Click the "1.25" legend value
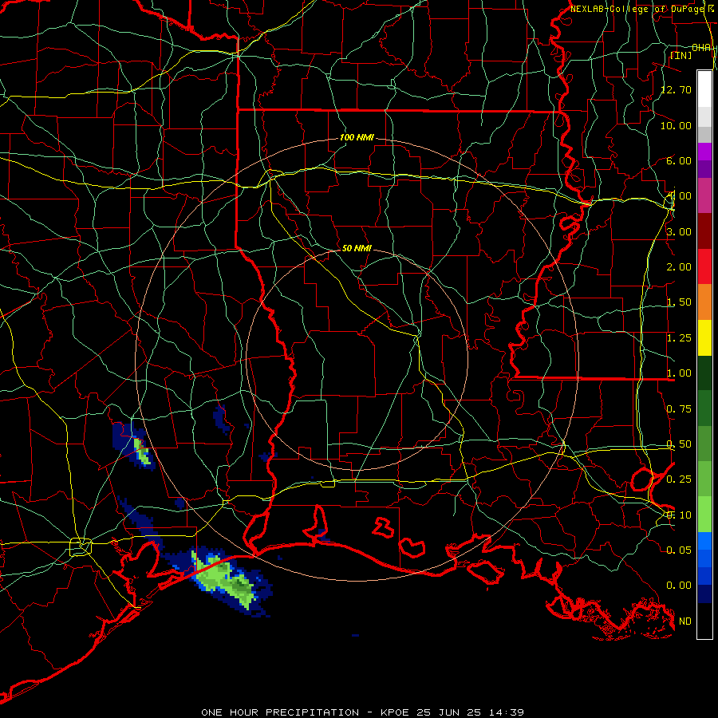 (x=679, y=338)
